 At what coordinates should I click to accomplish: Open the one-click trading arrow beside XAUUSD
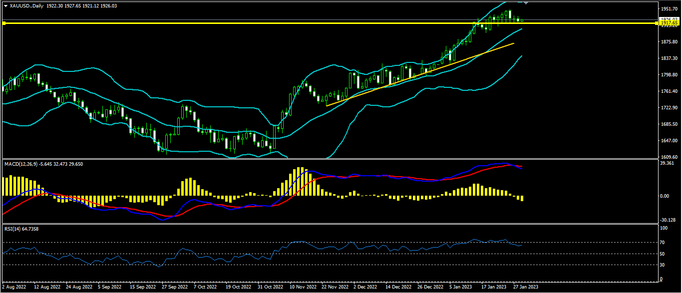click(x=5, y=5)
